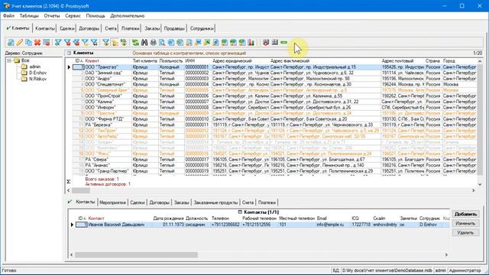Open the Помощь menu
Screen dimensions: 489x275
[x=96, y=15]
